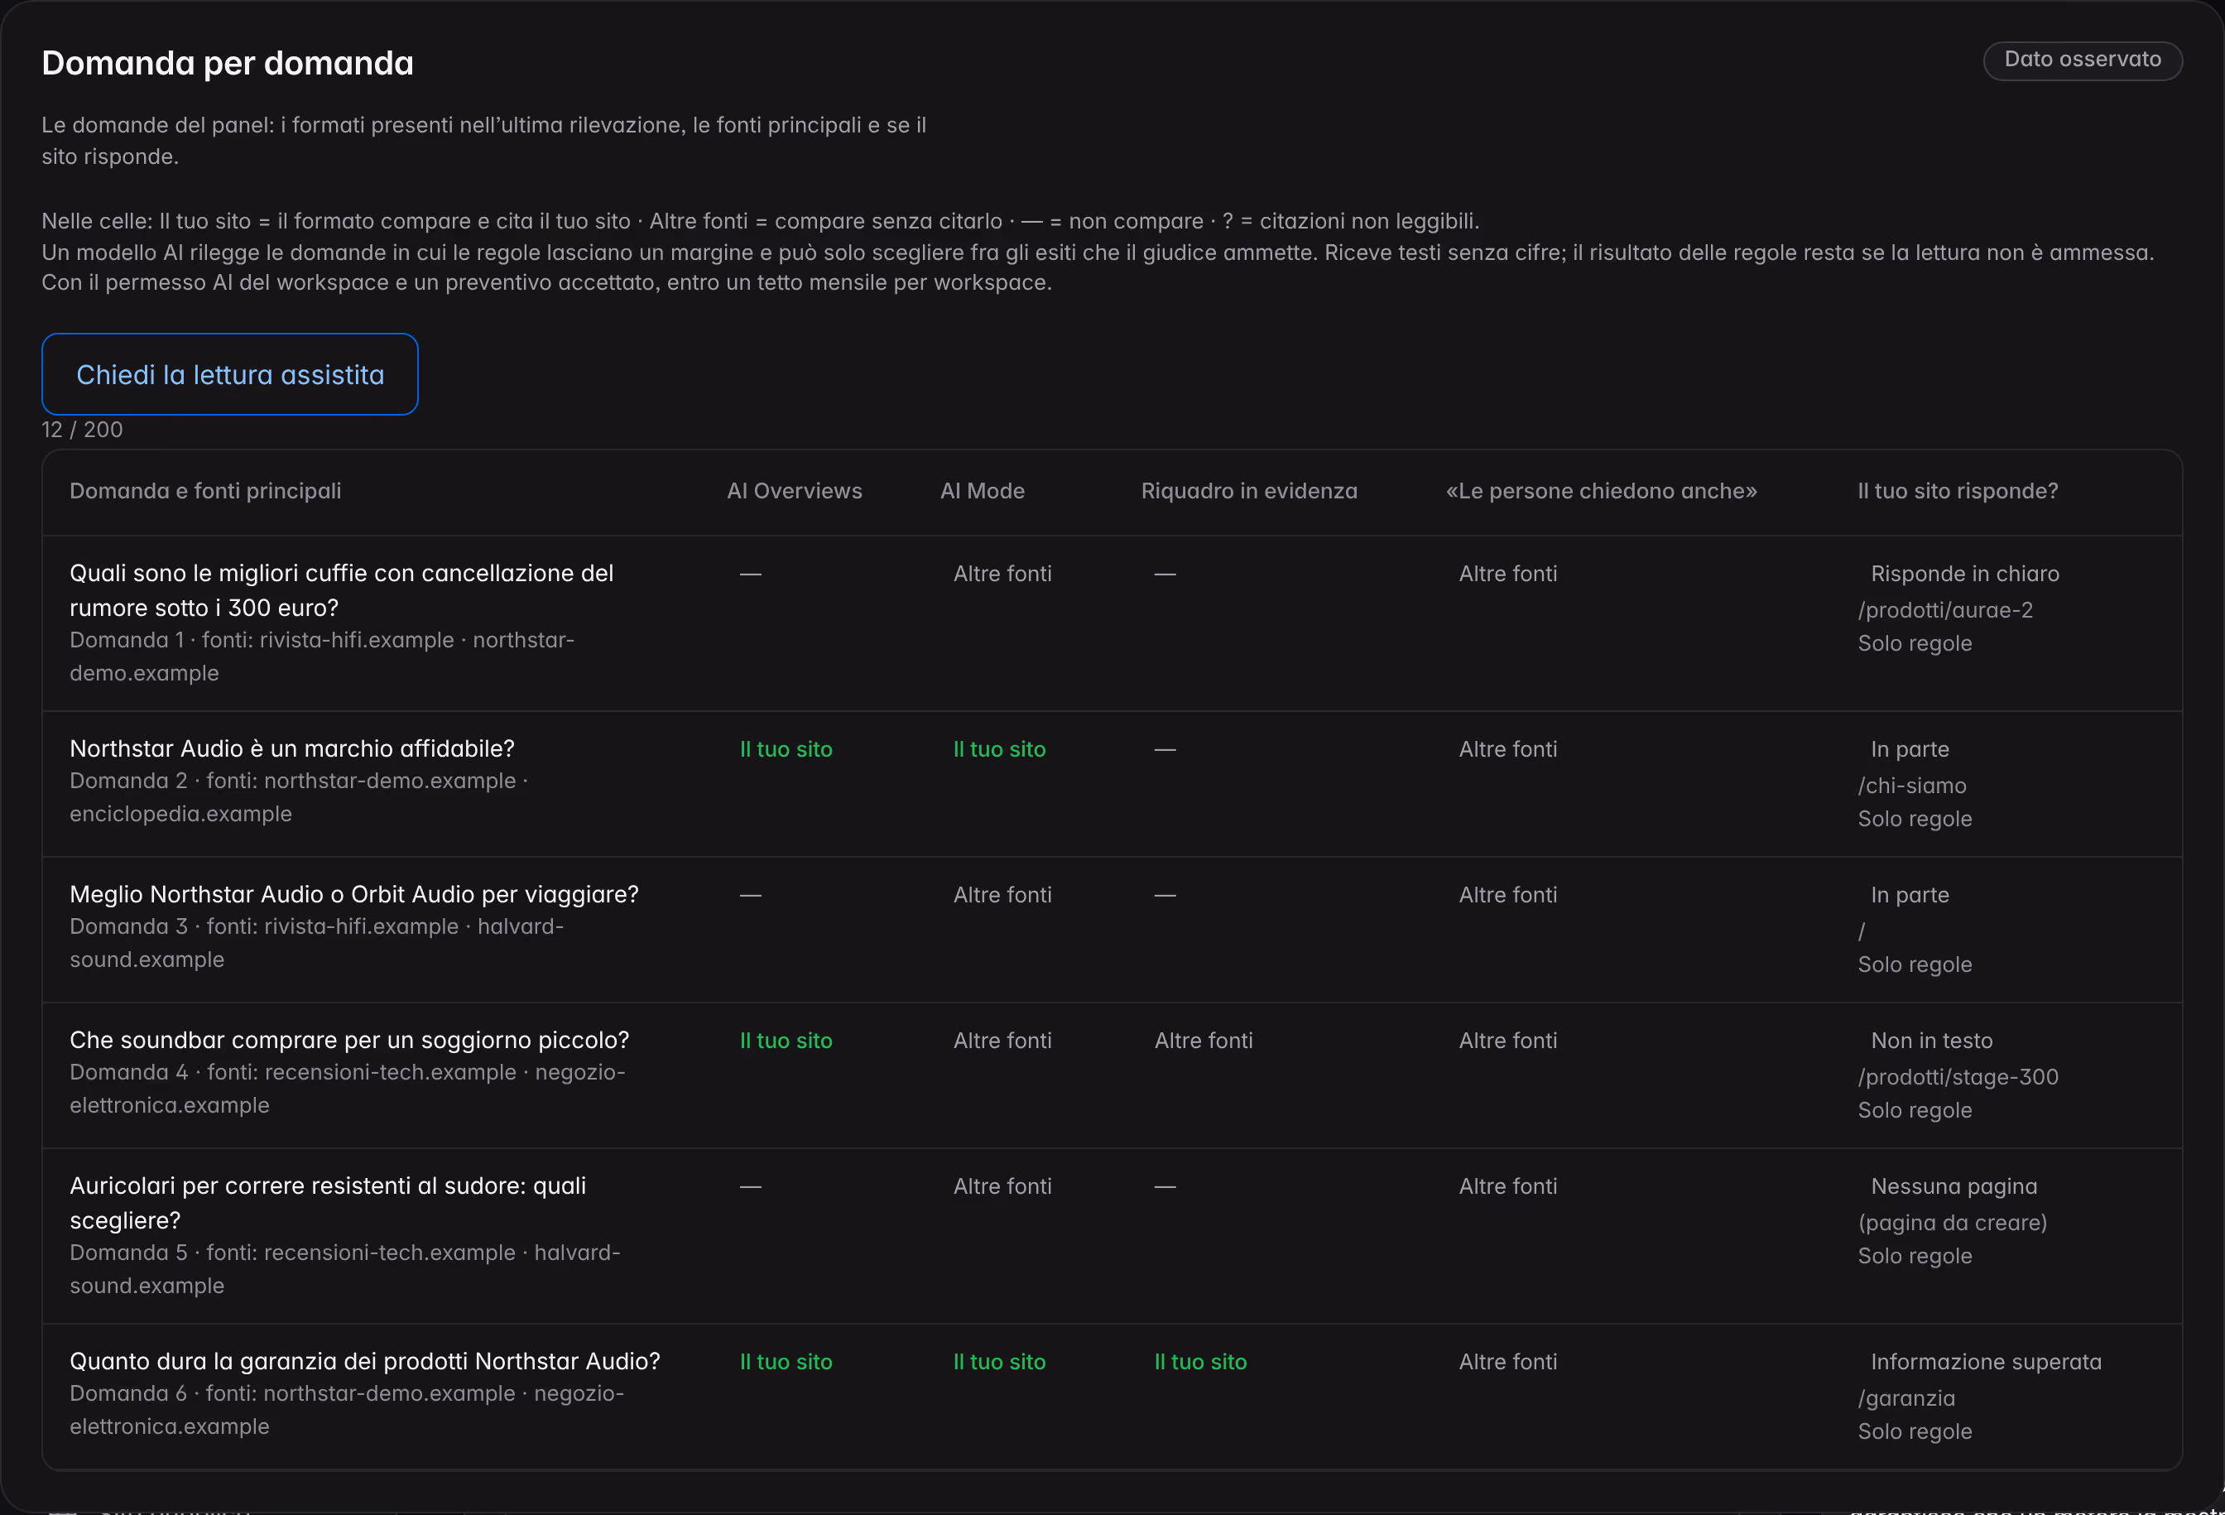Click In parte status for Domanda 2

coord(1909,749)
